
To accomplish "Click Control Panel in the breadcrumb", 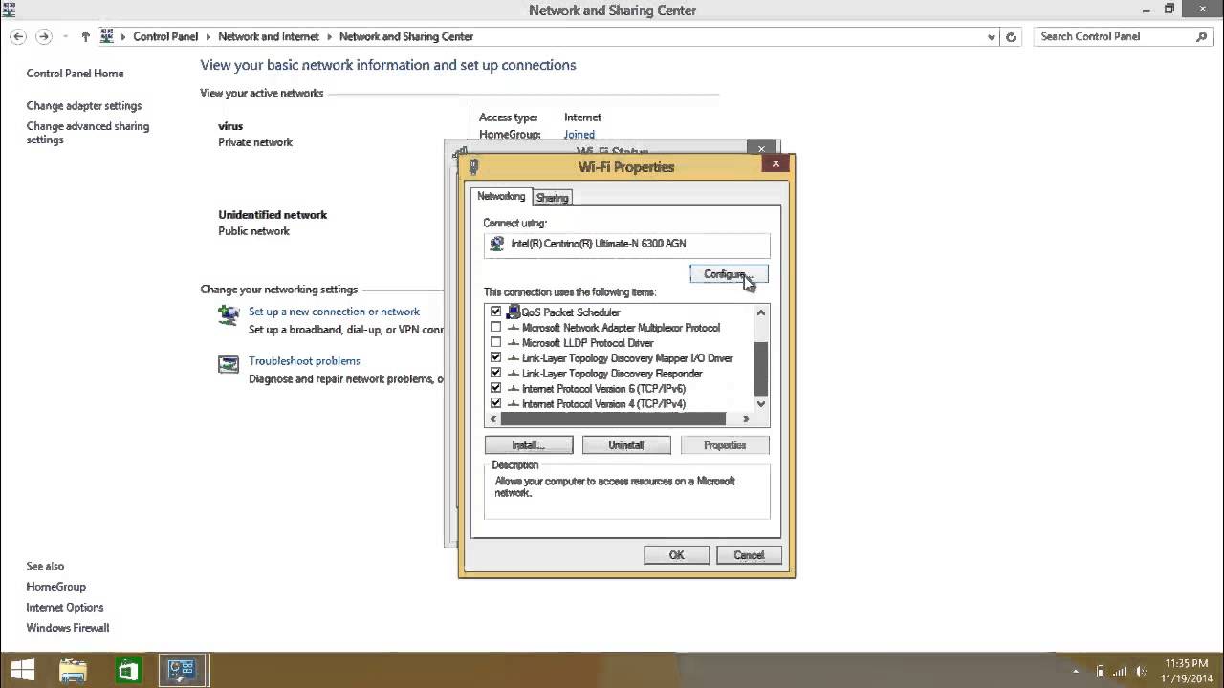I will click(x=165, y=36).
